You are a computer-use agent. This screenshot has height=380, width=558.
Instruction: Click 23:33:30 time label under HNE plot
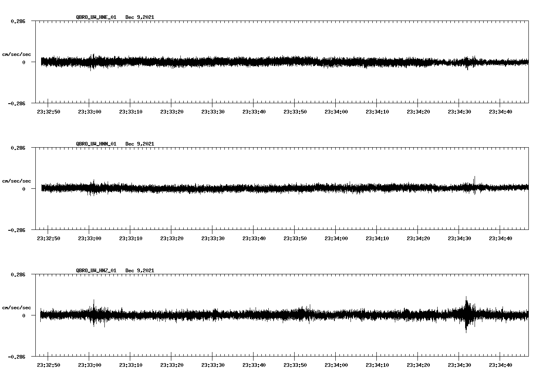pyautogui.click(x=213, y=111)
